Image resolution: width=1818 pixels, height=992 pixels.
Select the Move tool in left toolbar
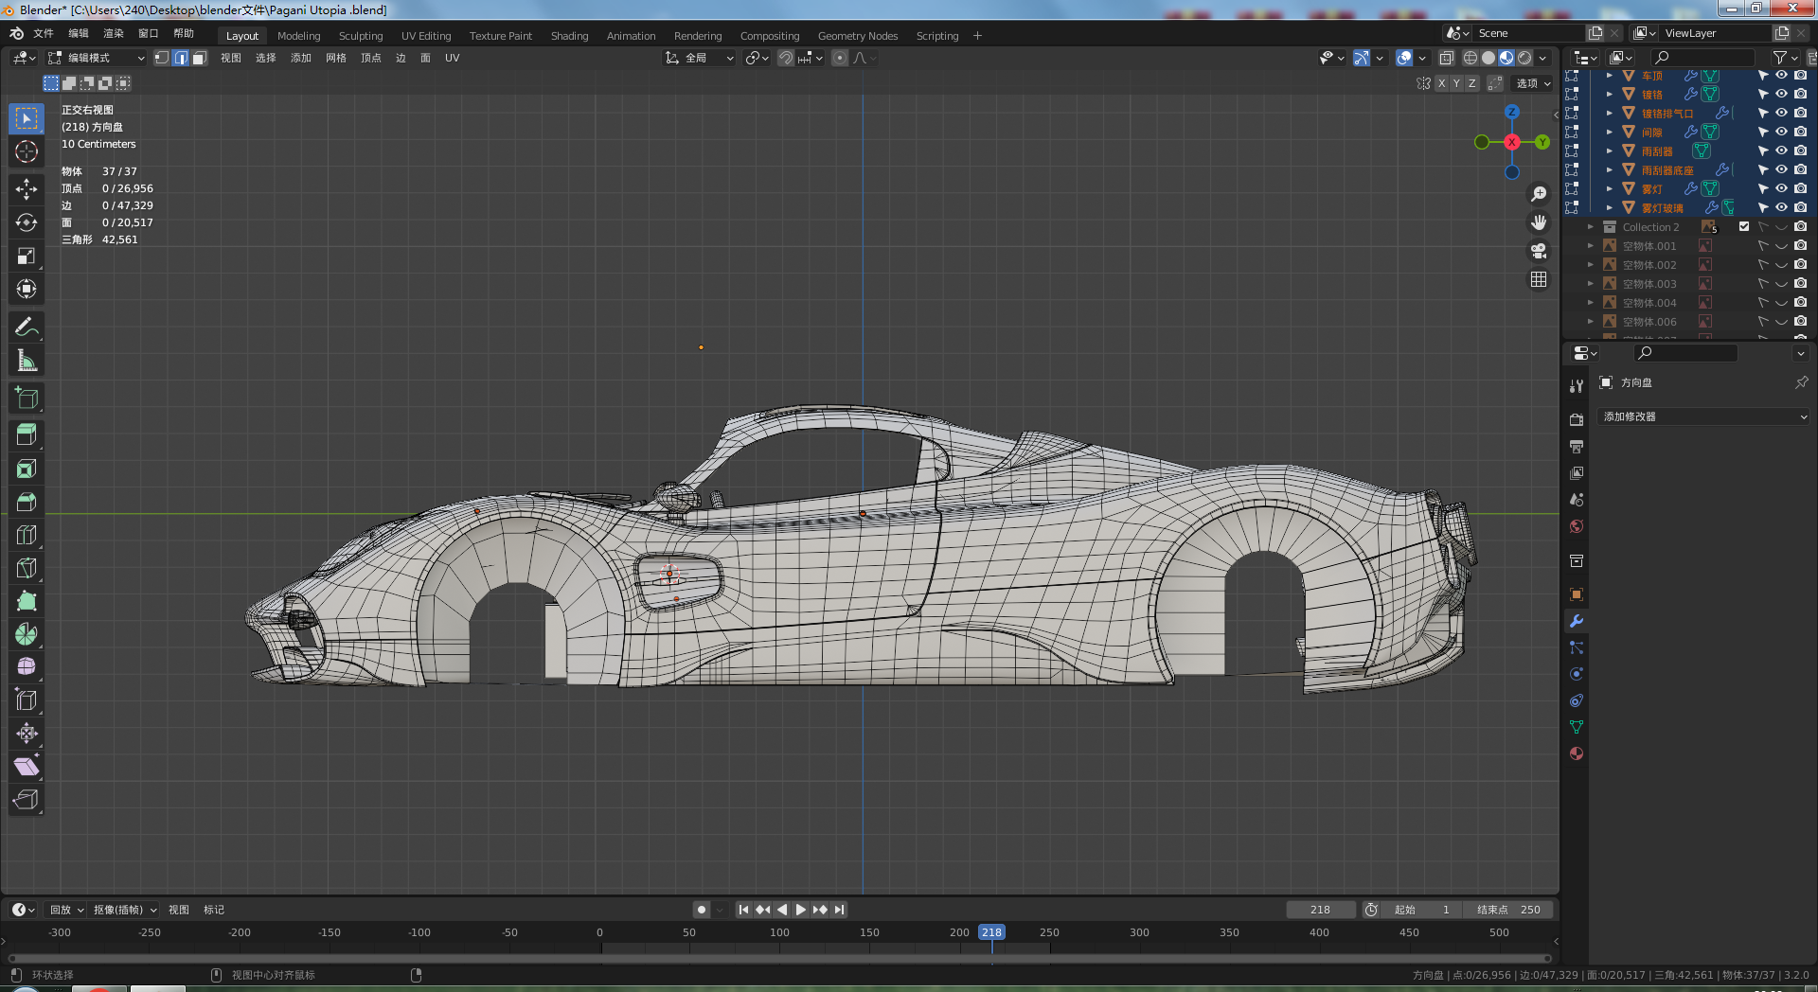coord(27,189)
